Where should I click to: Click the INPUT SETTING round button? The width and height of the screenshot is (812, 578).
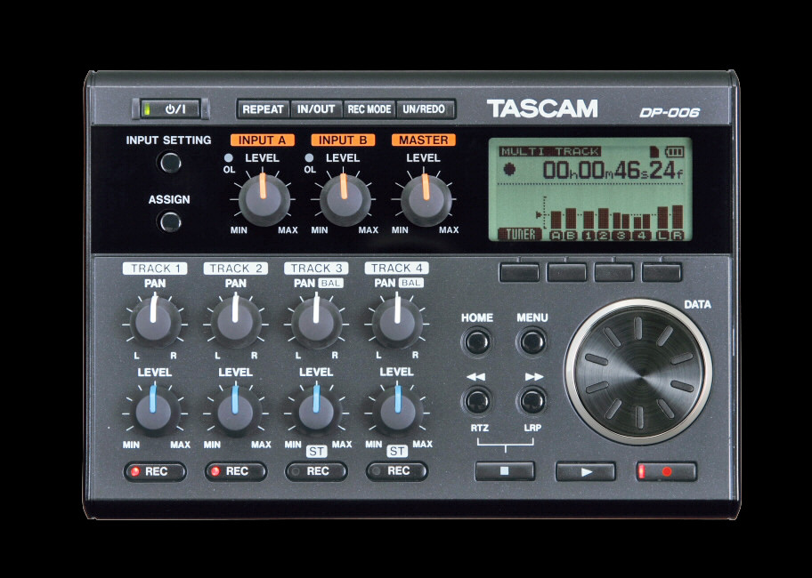coord(170,163)
